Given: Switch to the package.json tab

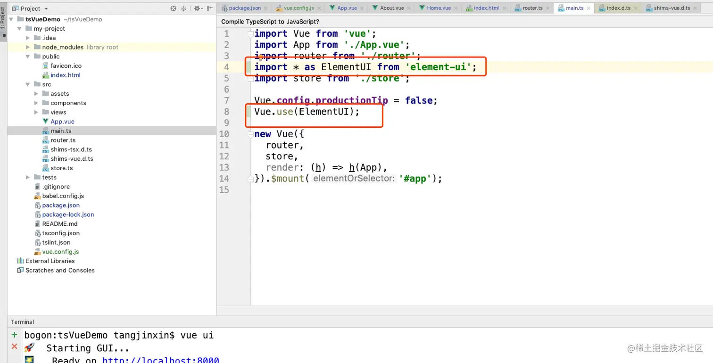Looking at the screenshot, I should point(245,8).
